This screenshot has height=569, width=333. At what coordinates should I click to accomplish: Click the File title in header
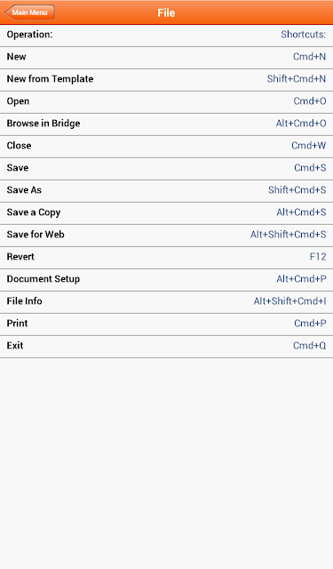[166, 12]
